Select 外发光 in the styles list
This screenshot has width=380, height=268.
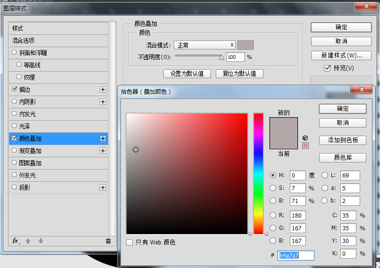pos(59,175)
